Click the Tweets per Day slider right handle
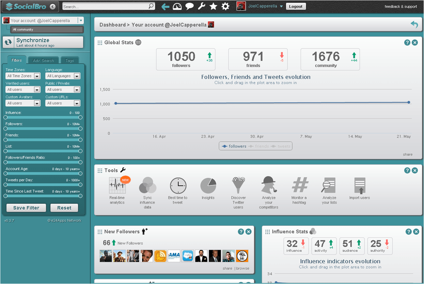424x284 pixels. tap(80, 185)
